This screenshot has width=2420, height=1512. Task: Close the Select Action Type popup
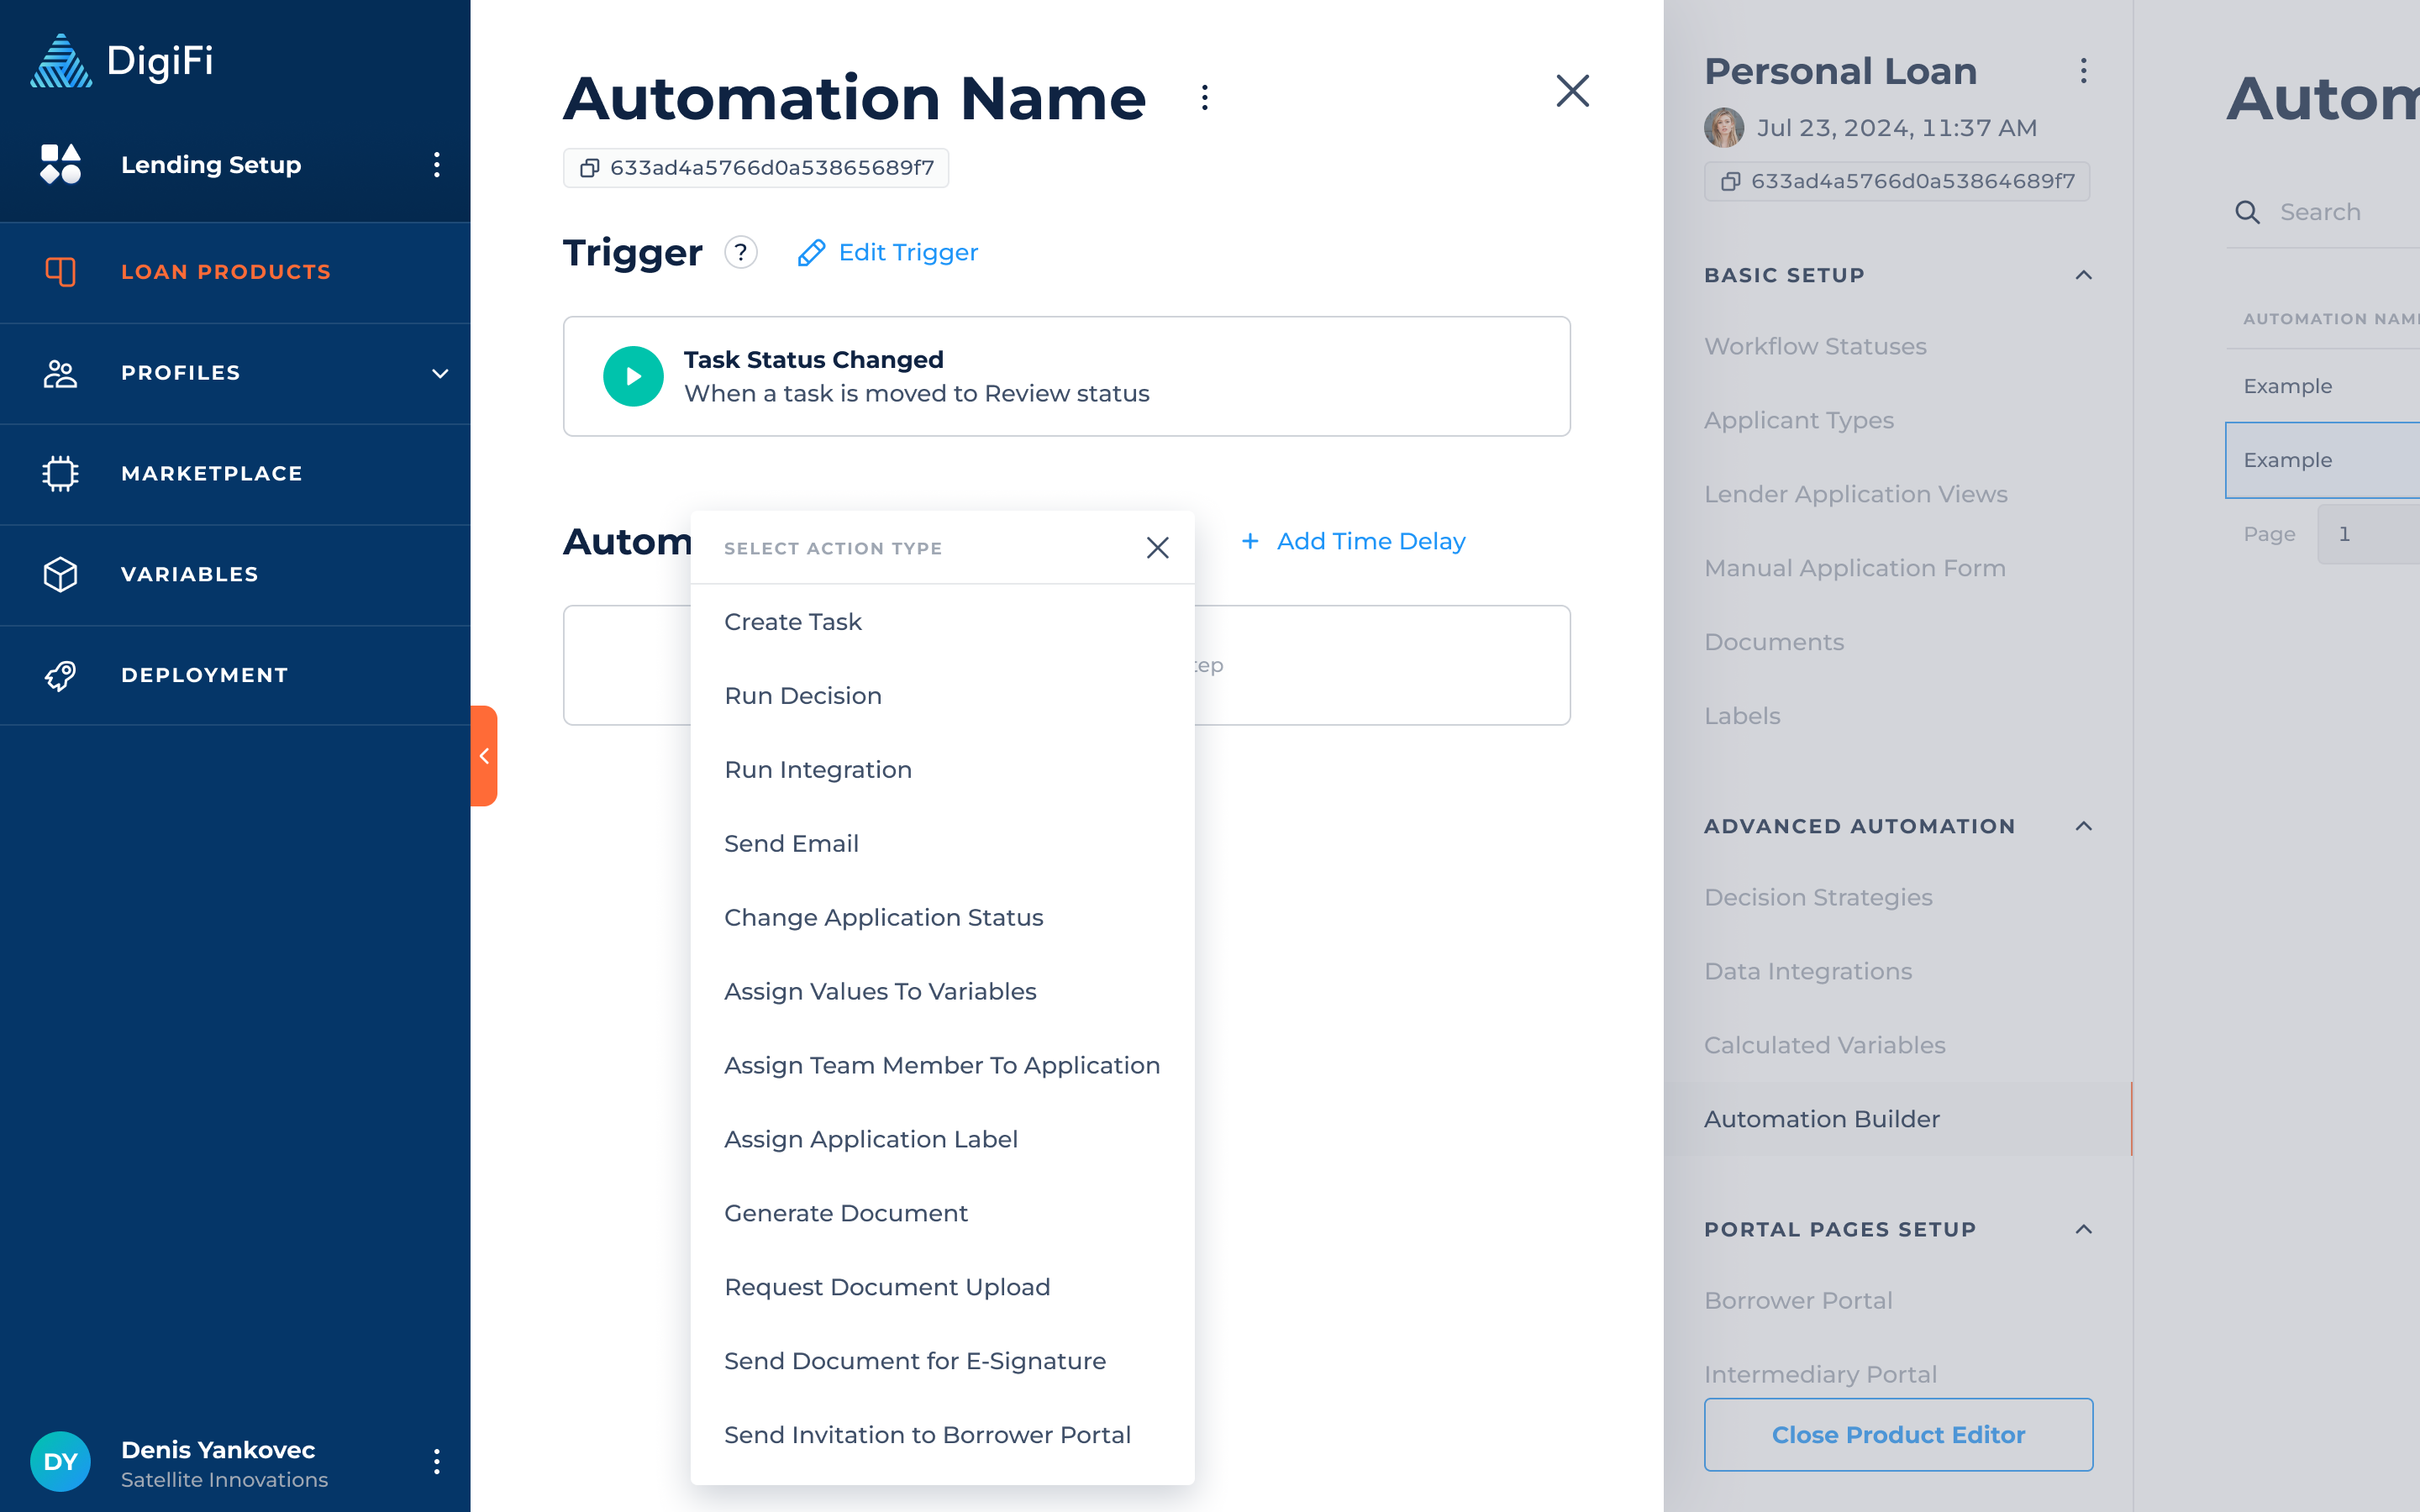point(1157,548)
